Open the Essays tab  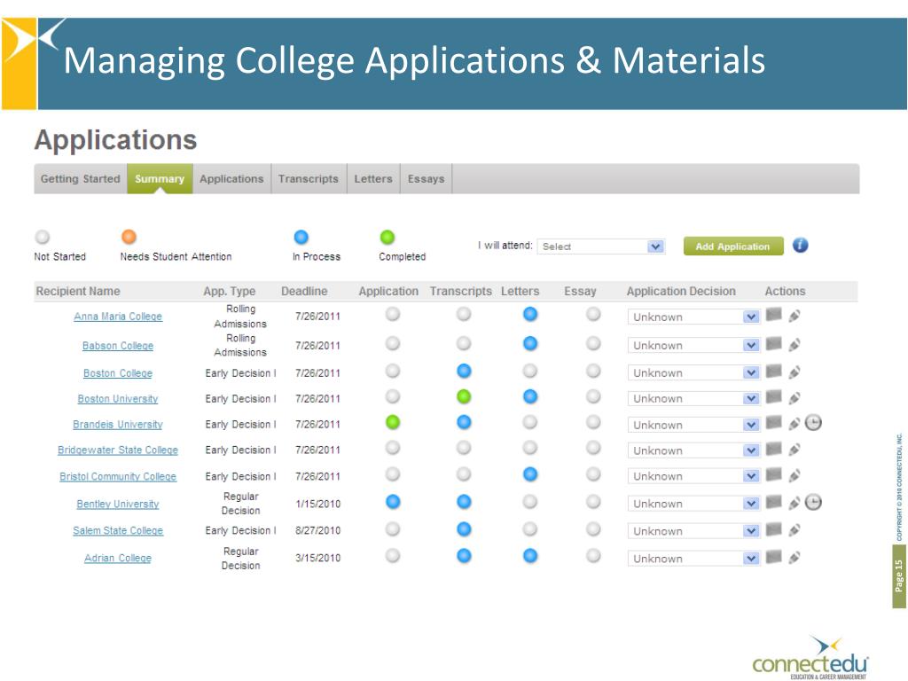click(x=427, y=179)
